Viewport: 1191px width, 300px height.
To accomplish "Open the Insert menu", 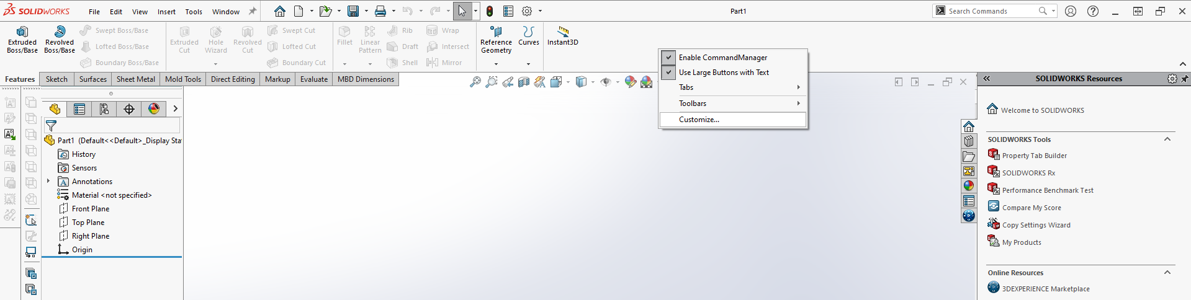I will click(166, 12).
